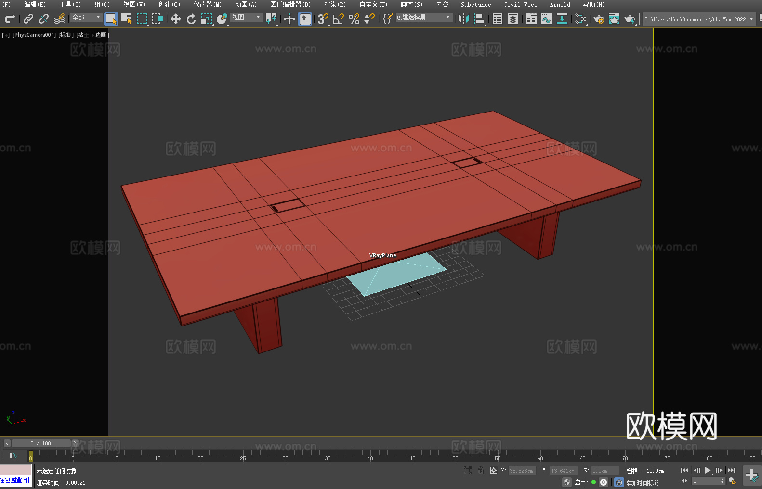Go to end frame
The height and width of the screenshot is (489, 762).
point(731,470)
